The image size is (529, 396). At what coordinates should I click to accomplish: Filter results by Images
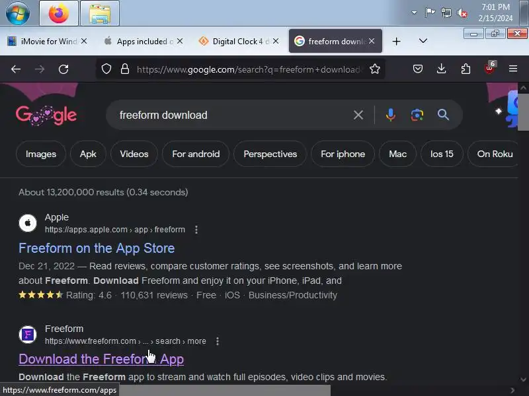tap(41, 154)
